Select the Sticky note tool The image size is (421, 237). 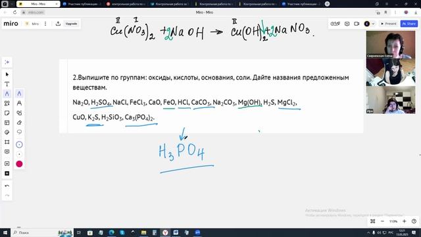(x=7, y=113)
